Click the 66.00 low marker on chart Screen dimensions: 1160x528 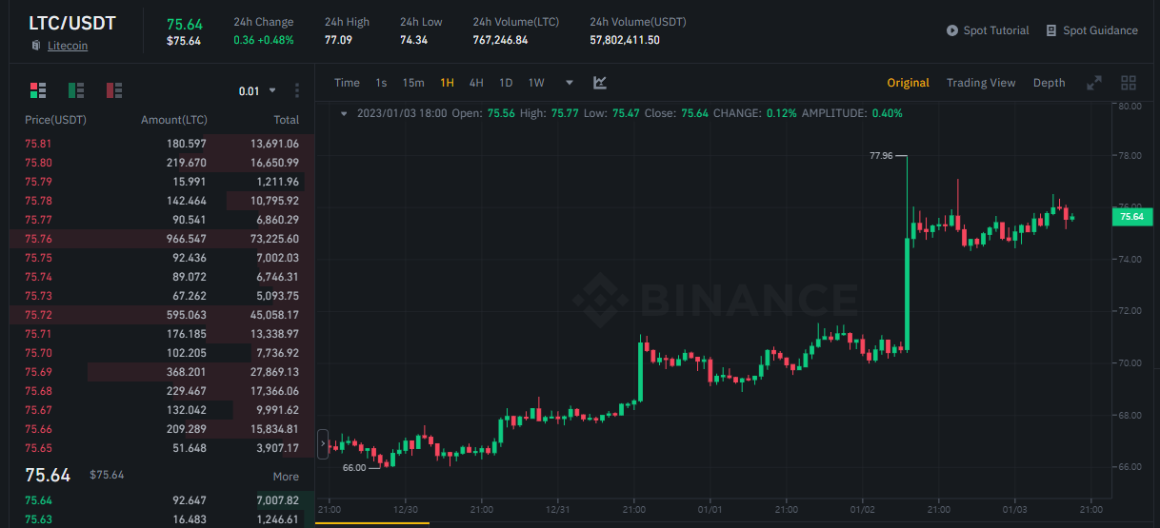pos(354,468)
